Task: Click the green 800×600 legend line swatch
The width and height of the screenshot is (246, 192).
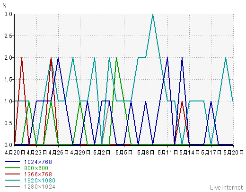Action: pos(12,168)
